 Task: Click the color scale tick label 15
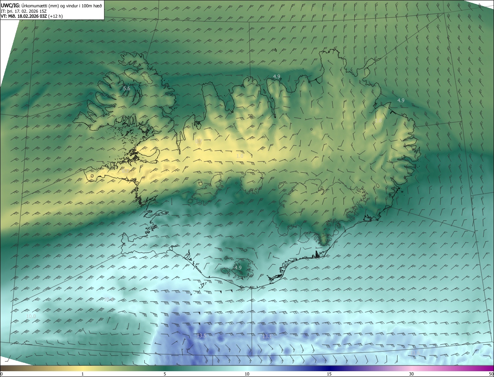[329, 374]
